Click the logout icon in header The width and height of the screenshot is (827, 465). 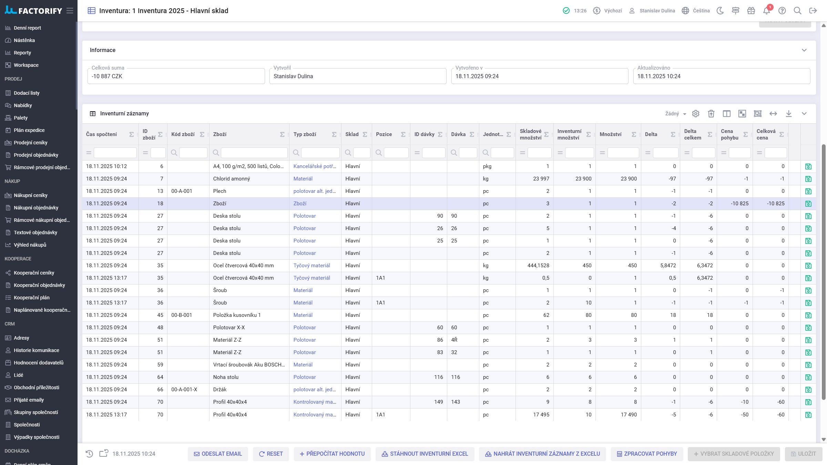pos(813,11)
